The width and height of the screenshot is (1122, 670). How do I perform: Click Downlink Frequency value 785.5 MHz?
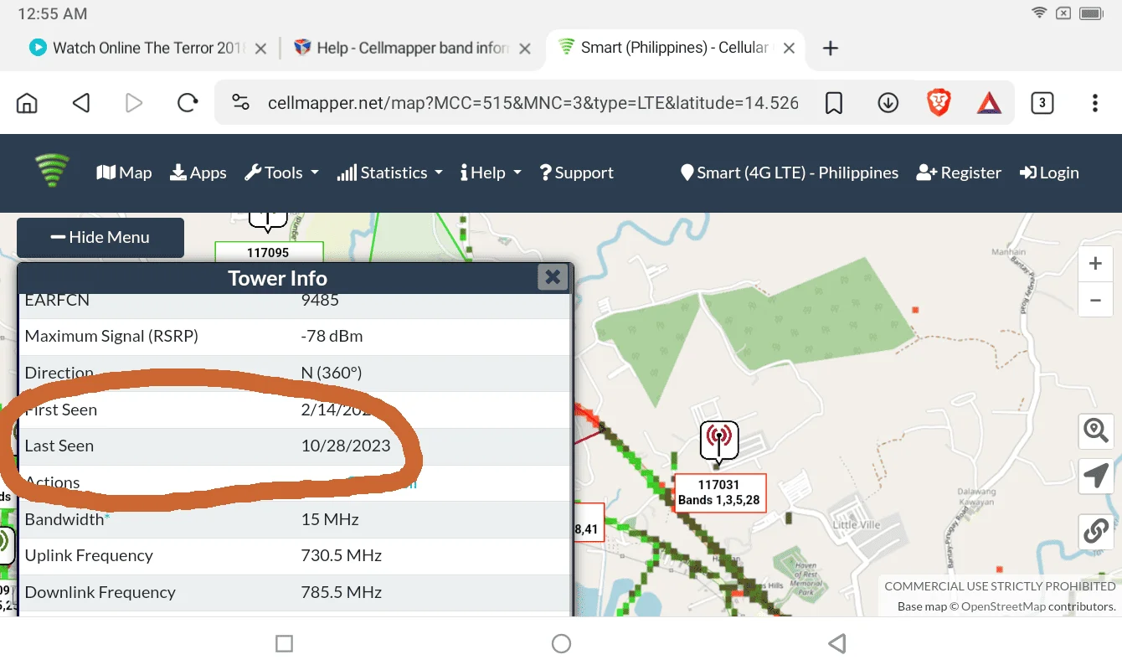342,592
